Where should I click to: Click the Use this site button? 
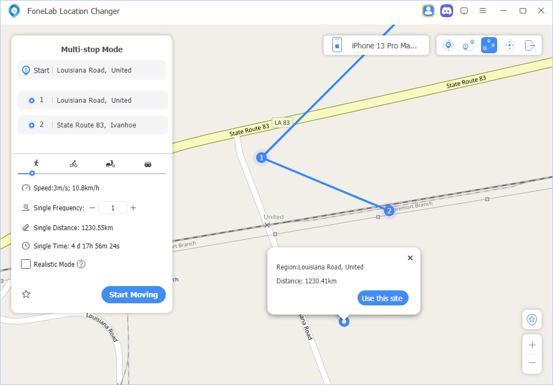(x=383, y=298)
